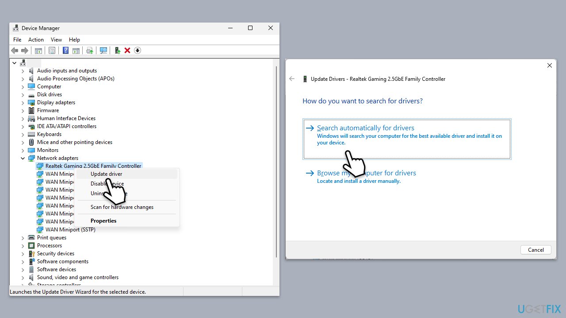Image resolution: width=566 pixels, height=318 pixels.
Task: Click the Forward arrow in Device Manager toolbar
Action: (25, 50)
